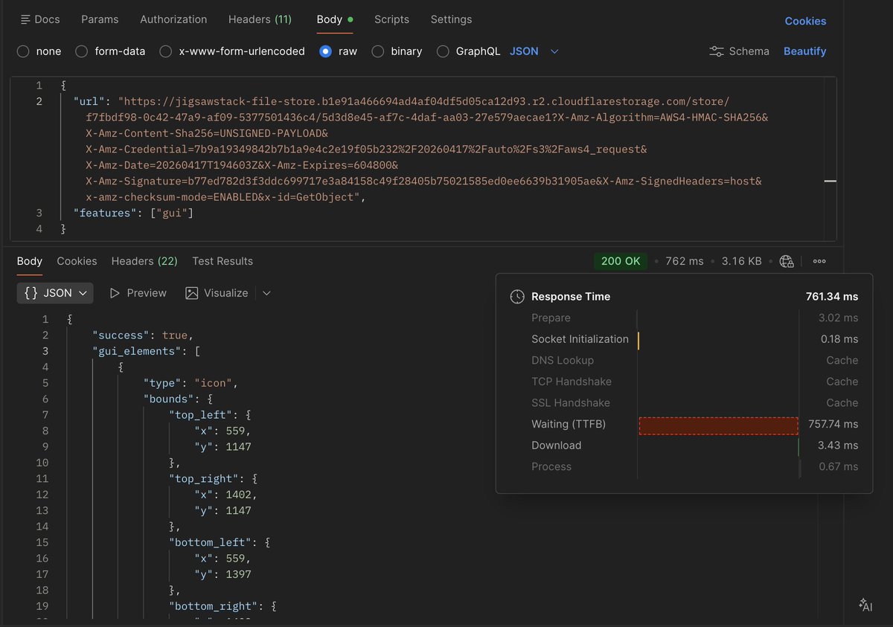Click the DNS Lookup label
The height and width of the screenshot is (627, 893).
[x=563, y=361]
